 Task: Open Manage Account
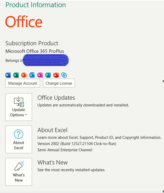click(x=23, y=83)
